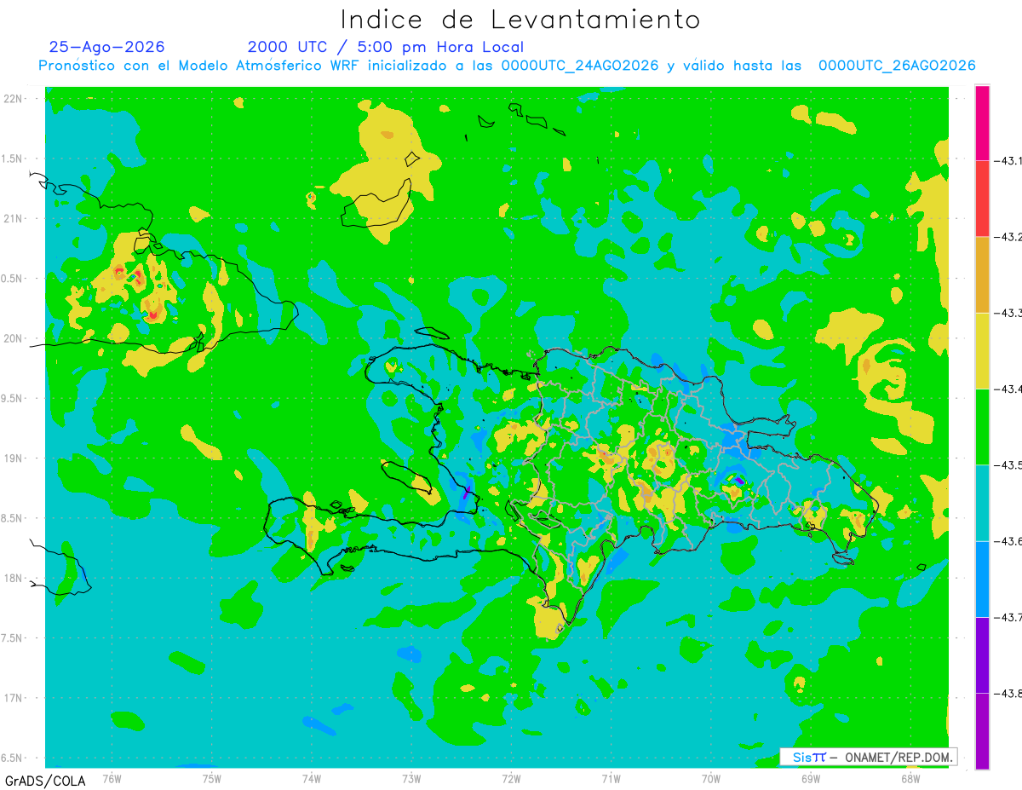This screenshot has width=1022, height=790.
Task: Click the initialization time '0000UTC_24AGO2026'
Action: click(580, 66)
